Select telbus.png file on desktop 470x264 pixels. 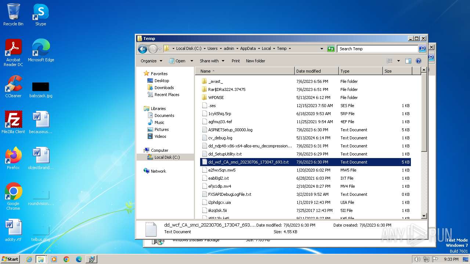pyautogui.click(x=41, y=233)
